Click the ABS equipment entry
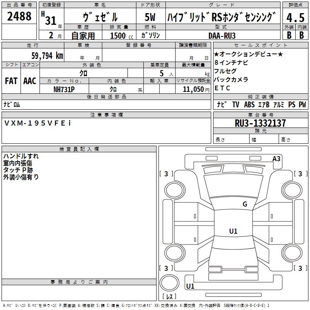The image size is (310, 310). (x=249, y=104)
